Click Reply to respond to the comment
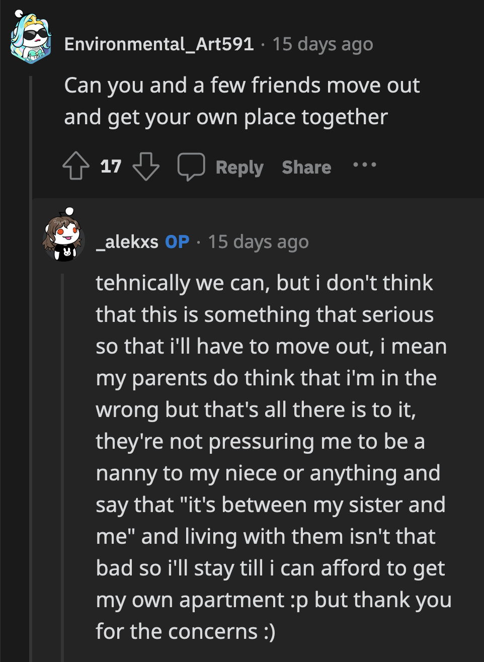 coord(240,167)
